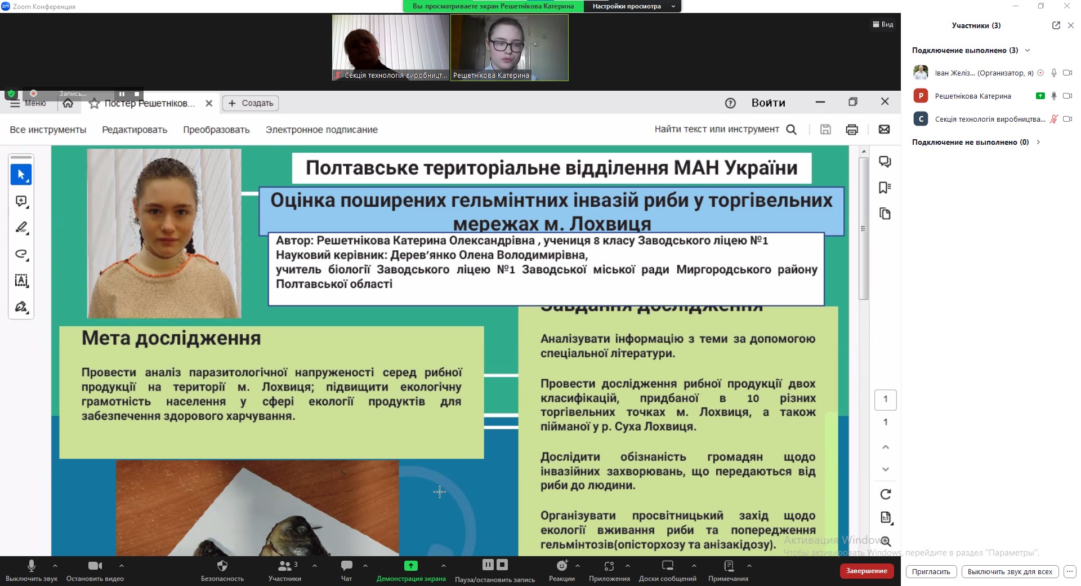Image resolution: width=1081 pixels, height=586 pixels.
Task: Expand chat options arrow
Action: coord(365,566)
